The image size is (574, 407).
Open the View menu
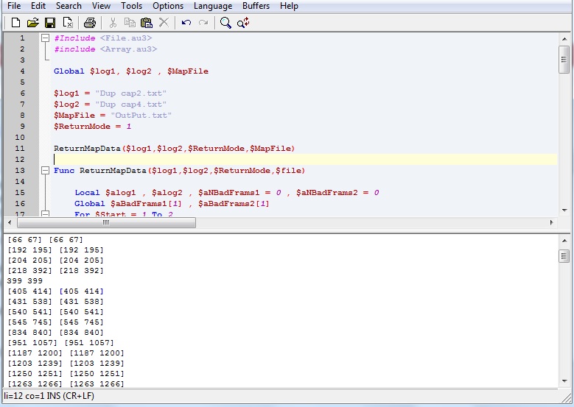101,6
